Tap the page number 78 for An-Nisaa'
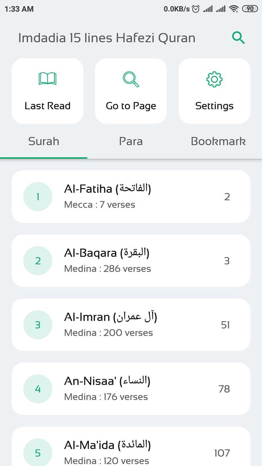Image resolution: width=262 pixels, height=466 pixels. 225,389
